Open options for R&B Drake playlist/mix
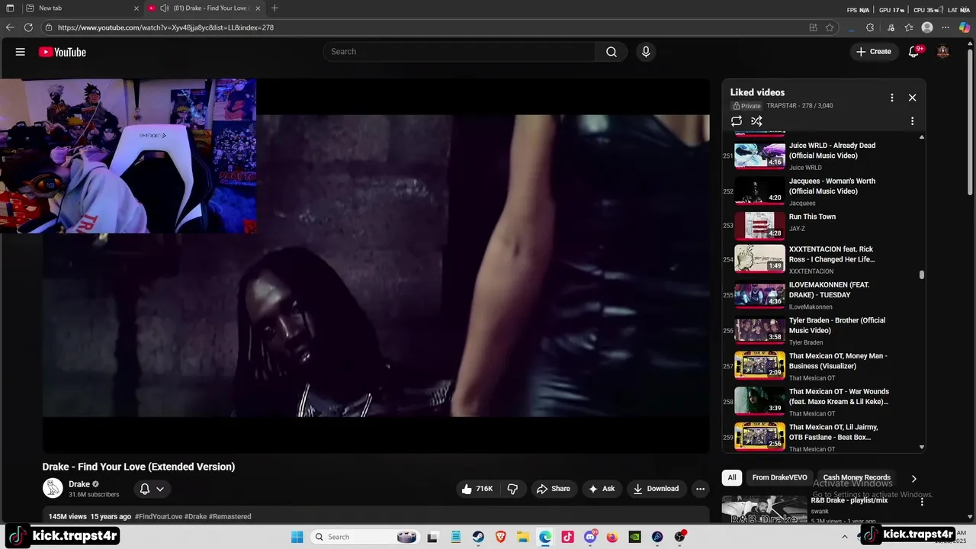This screenshot has height=549, width=976. pos(921,502)
